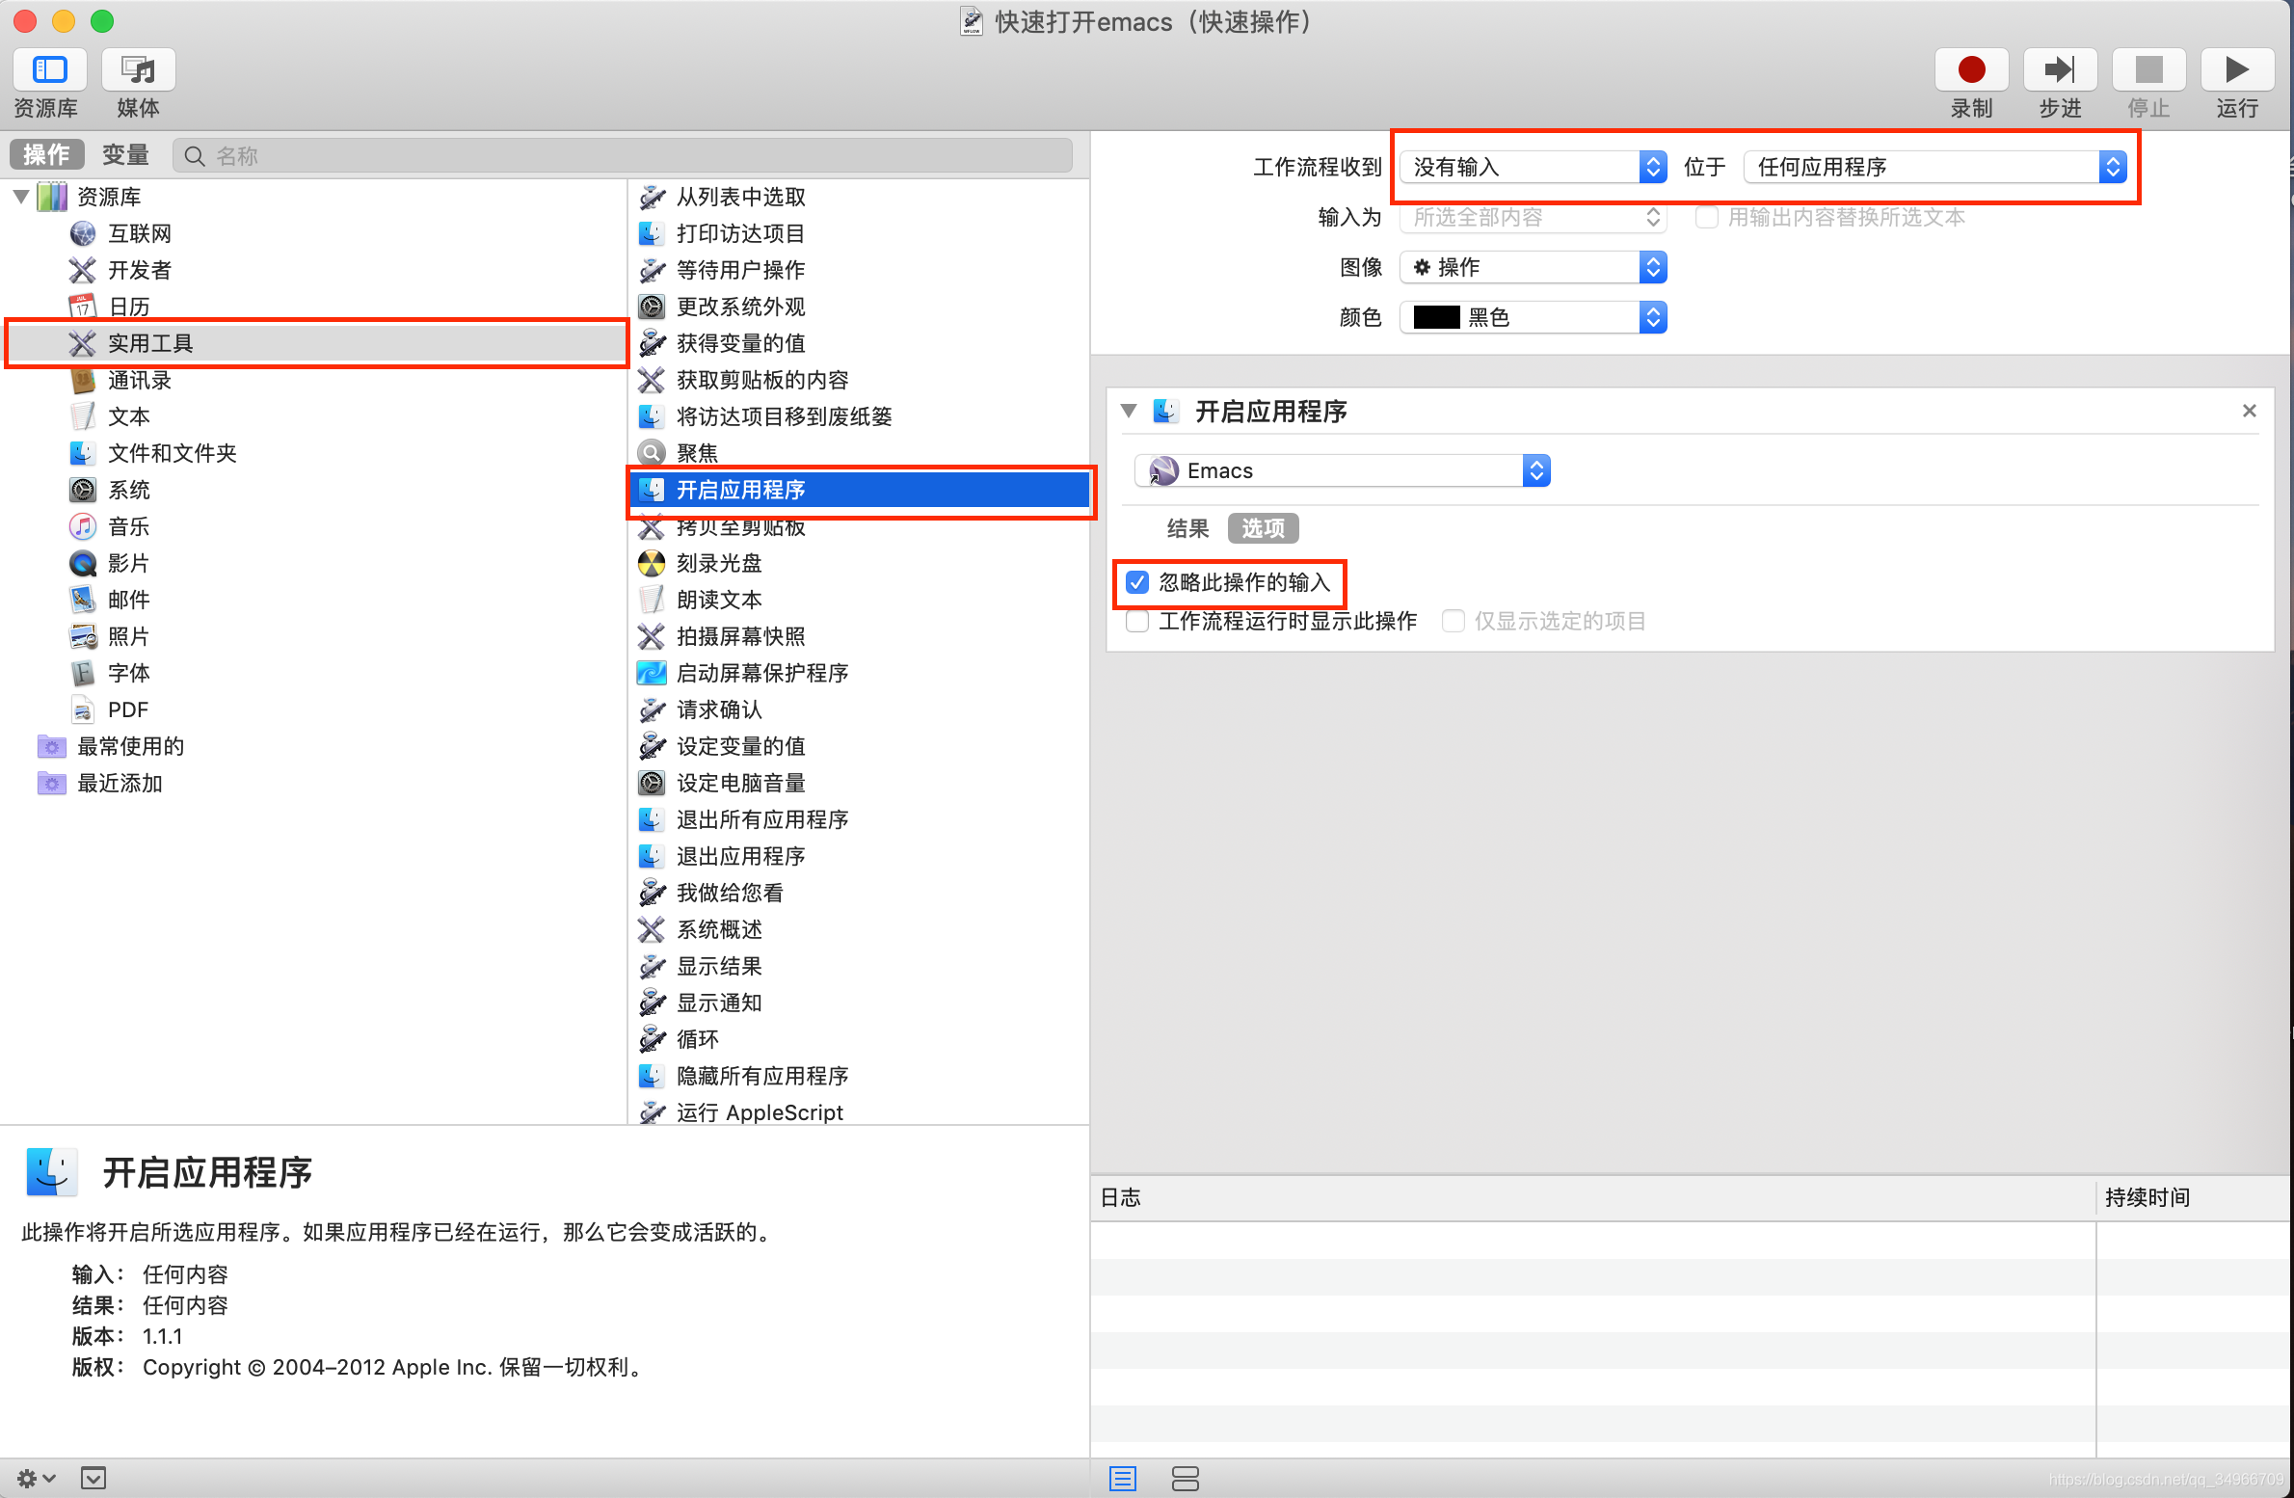Open the 图像 操作 dropdown
This screenshot has height=1498, width=2294.
point(1533,267)
